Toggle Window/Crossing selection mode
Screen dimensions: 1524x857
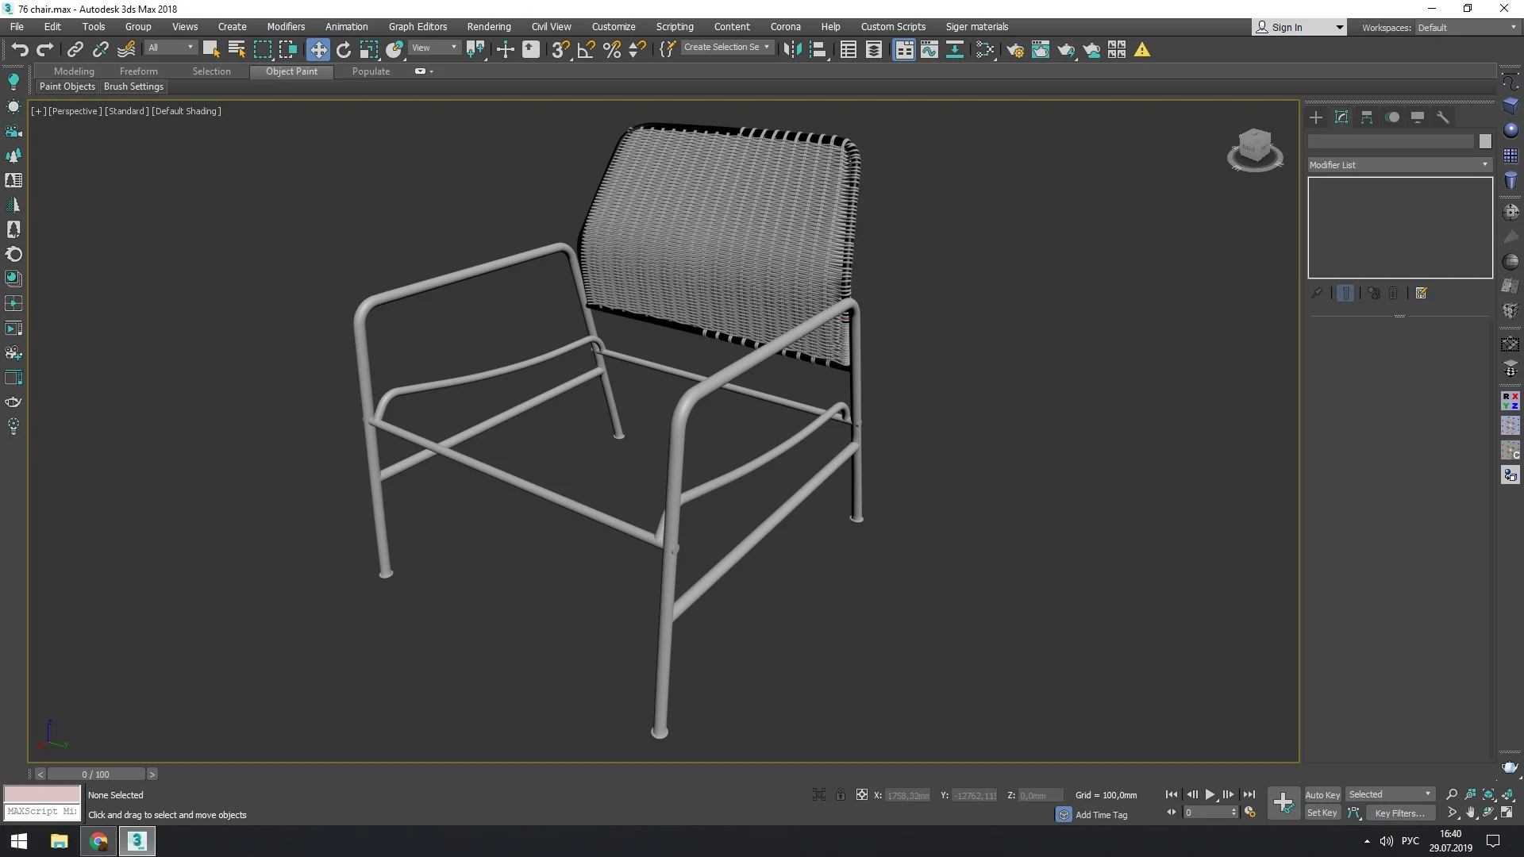coord(287,50)
